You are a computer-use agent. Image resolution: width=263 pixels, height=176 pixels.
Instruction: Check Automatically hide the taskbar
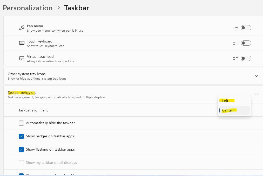(x=21, y=123)
